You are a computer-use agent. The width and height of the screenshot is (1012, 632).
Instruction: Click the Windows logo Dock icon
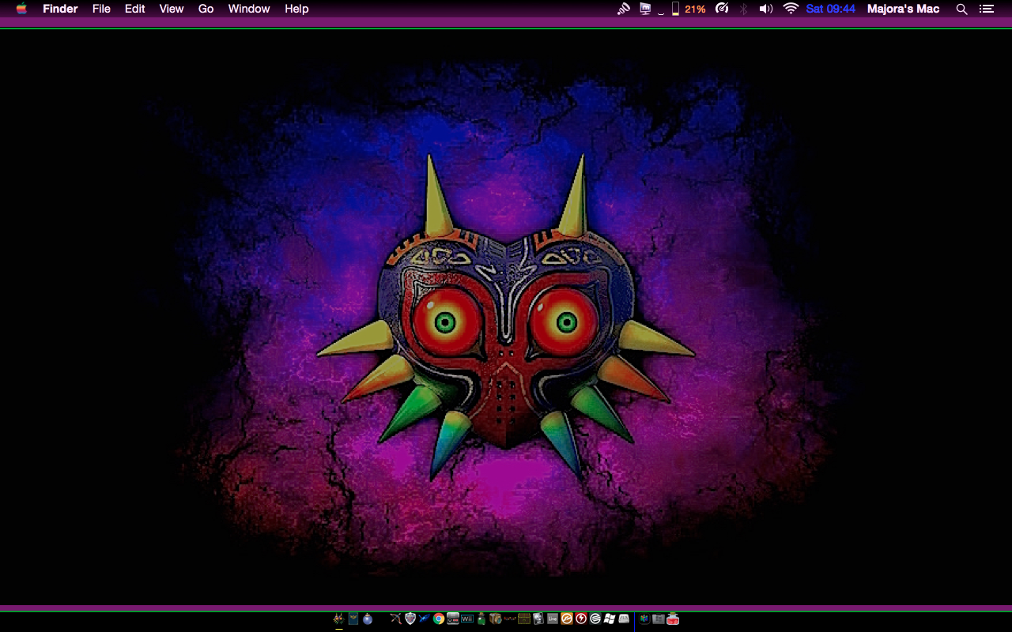[x=610, y=619]
